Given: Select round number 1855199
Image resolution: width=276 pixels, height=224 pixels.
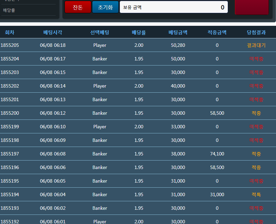Looking at the screenshot, I should 10,127.
